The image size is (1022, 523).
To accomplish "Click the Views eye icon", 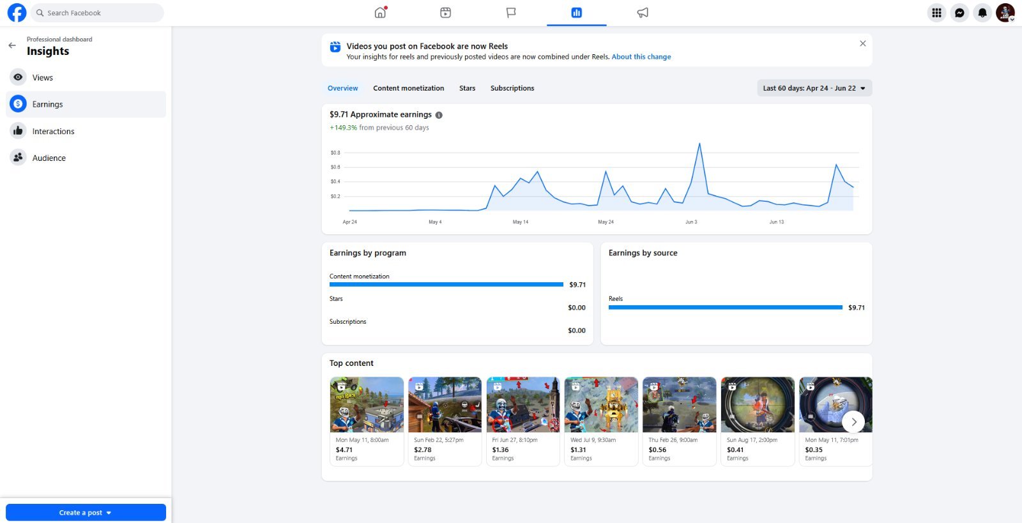I will 18,77.
